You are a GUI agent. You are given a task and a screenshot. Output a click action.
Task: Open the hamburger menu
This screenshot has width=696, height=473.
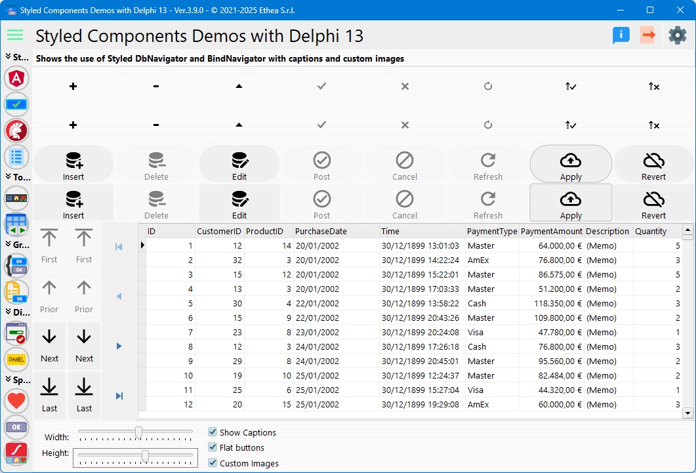[14, 35]
